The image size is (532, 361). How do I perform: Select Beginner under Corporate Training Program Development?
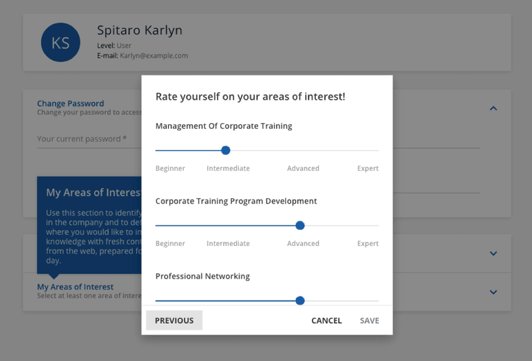coord(170,243)
